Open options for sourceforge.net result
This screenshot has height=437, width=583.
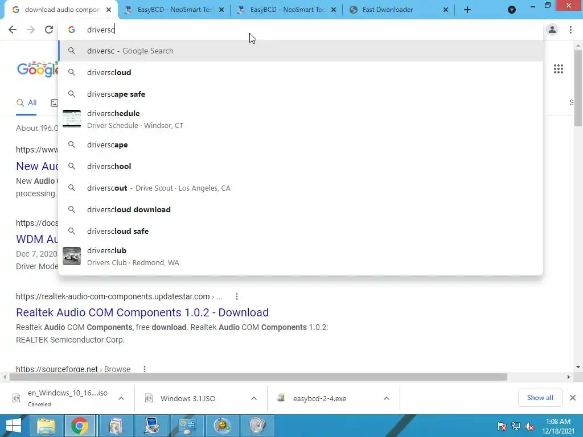point(145,369)
